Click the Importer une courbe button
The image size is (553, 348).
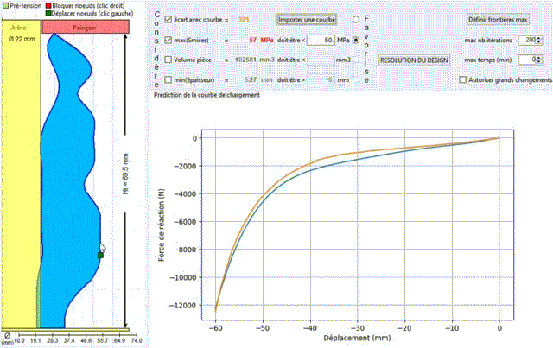pos(308,18)
